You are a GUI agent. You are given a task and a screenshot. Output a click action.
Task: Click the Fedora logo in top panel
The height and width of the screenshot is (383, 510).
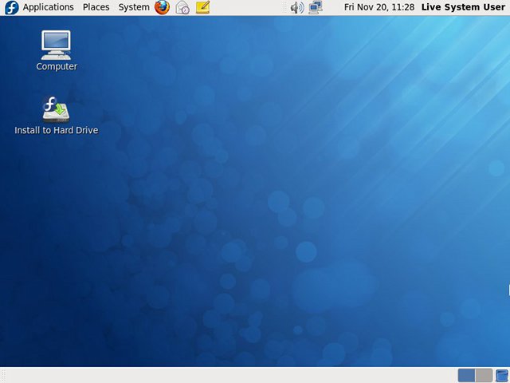pyautogui.click(x=12, y=7)
